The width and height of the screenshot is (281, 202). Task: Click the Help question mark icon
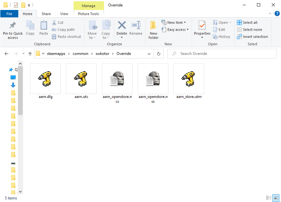click(277, 14)
